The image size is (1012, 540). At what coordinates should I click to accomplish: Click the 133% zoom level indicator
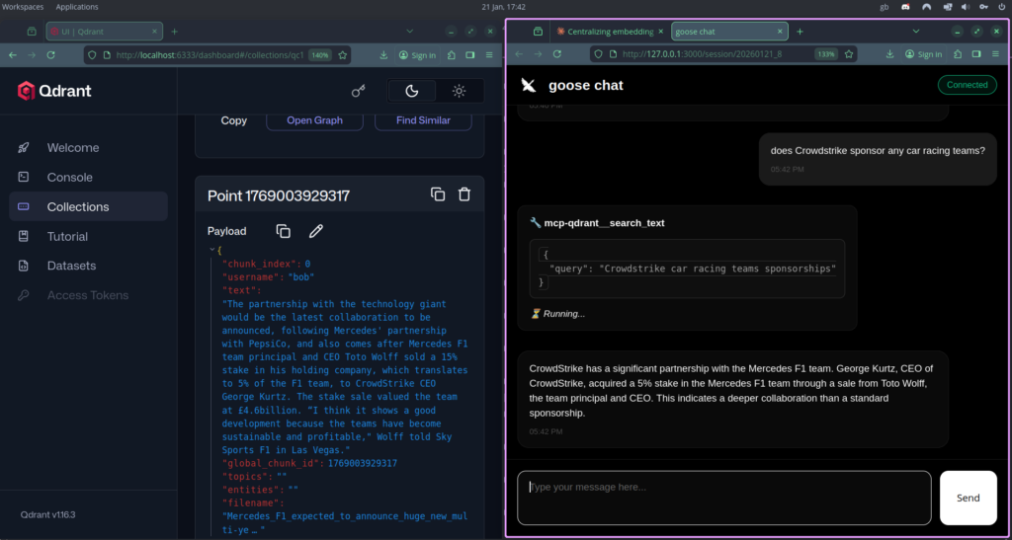click(x=826, y=54)
